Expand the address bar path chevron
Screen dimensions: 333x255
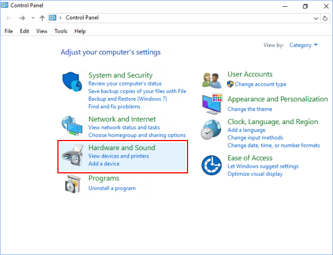coord(61,18)
